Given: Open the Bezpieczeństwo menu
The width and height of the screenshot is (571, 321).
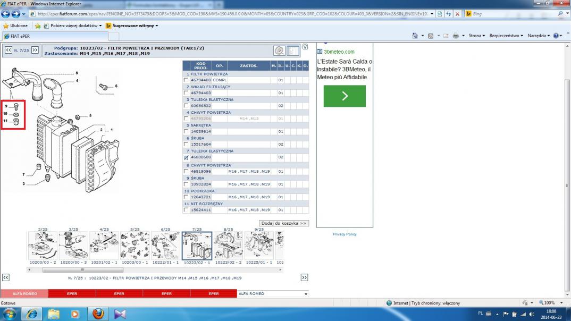Looking at the screenshot, I should [506, 36].
